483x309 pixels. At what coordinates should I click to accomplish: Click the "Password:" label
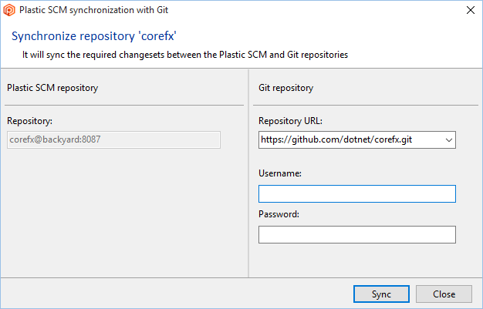(x=279, y=214)
